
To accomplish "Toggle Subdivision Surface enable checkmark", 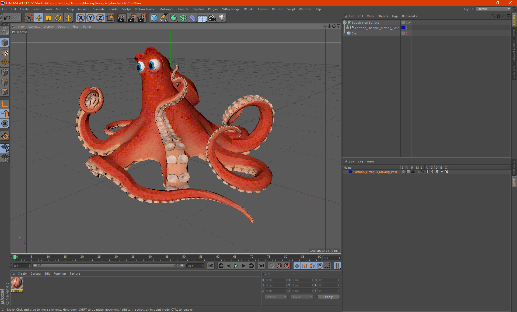I will (409, 23).
